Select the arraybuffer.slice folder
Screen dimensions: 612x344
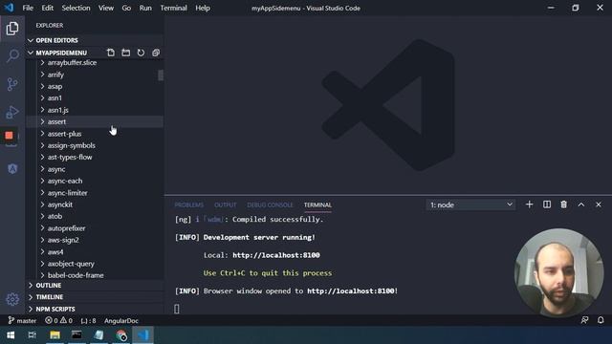(94, 62)
